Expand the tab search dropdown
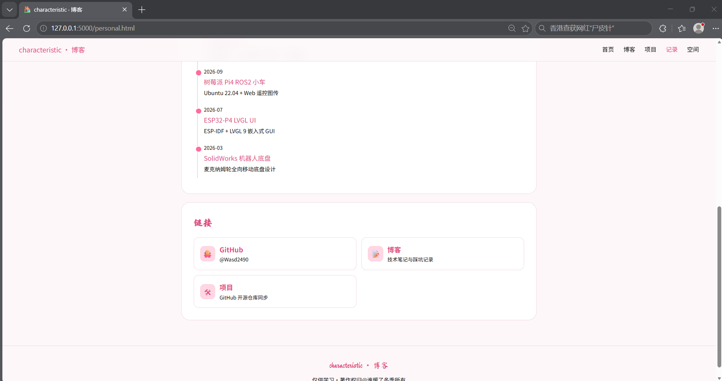The width and height of the screenshot is (722, 381). click(x=9, y=10)
